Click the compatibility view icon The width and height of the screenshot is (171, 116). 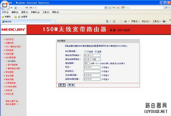tap(110, 8)
